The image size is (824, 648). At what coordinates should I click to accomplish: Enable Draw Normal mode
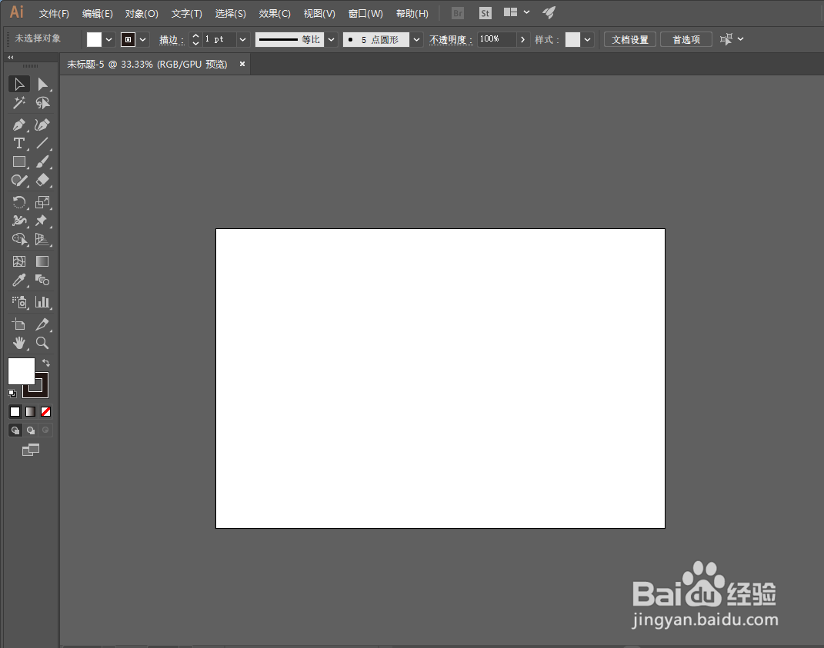point(15,430)
